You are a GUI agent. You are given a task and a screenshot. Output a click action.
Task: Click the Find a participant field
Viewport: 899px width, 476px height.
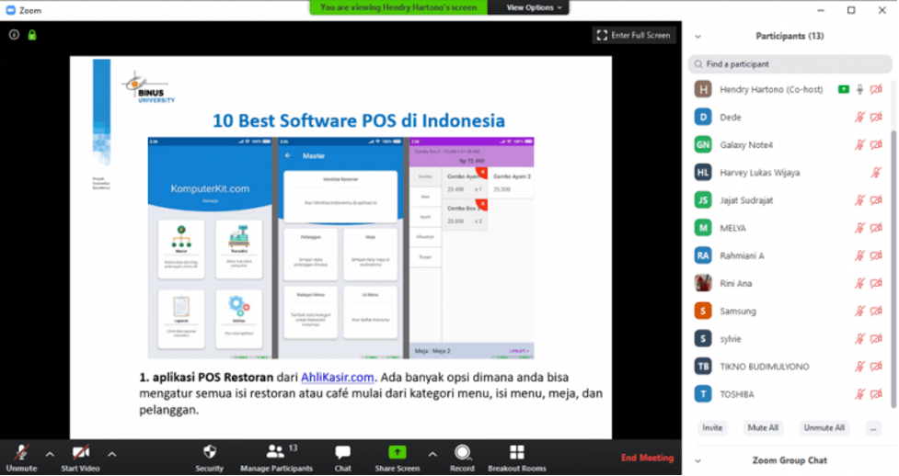[x=790, y=64]
